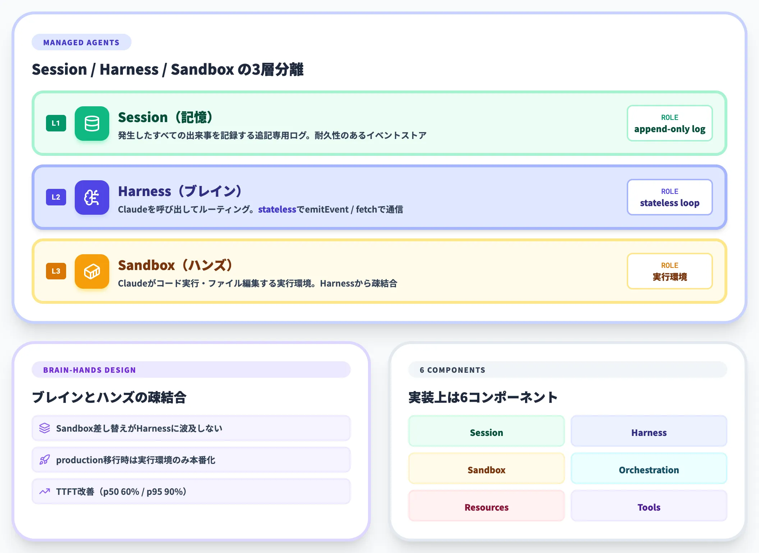Click the stateless highlighted link text
Viewport: 759px width, 553px height.
tap(277, 209)
